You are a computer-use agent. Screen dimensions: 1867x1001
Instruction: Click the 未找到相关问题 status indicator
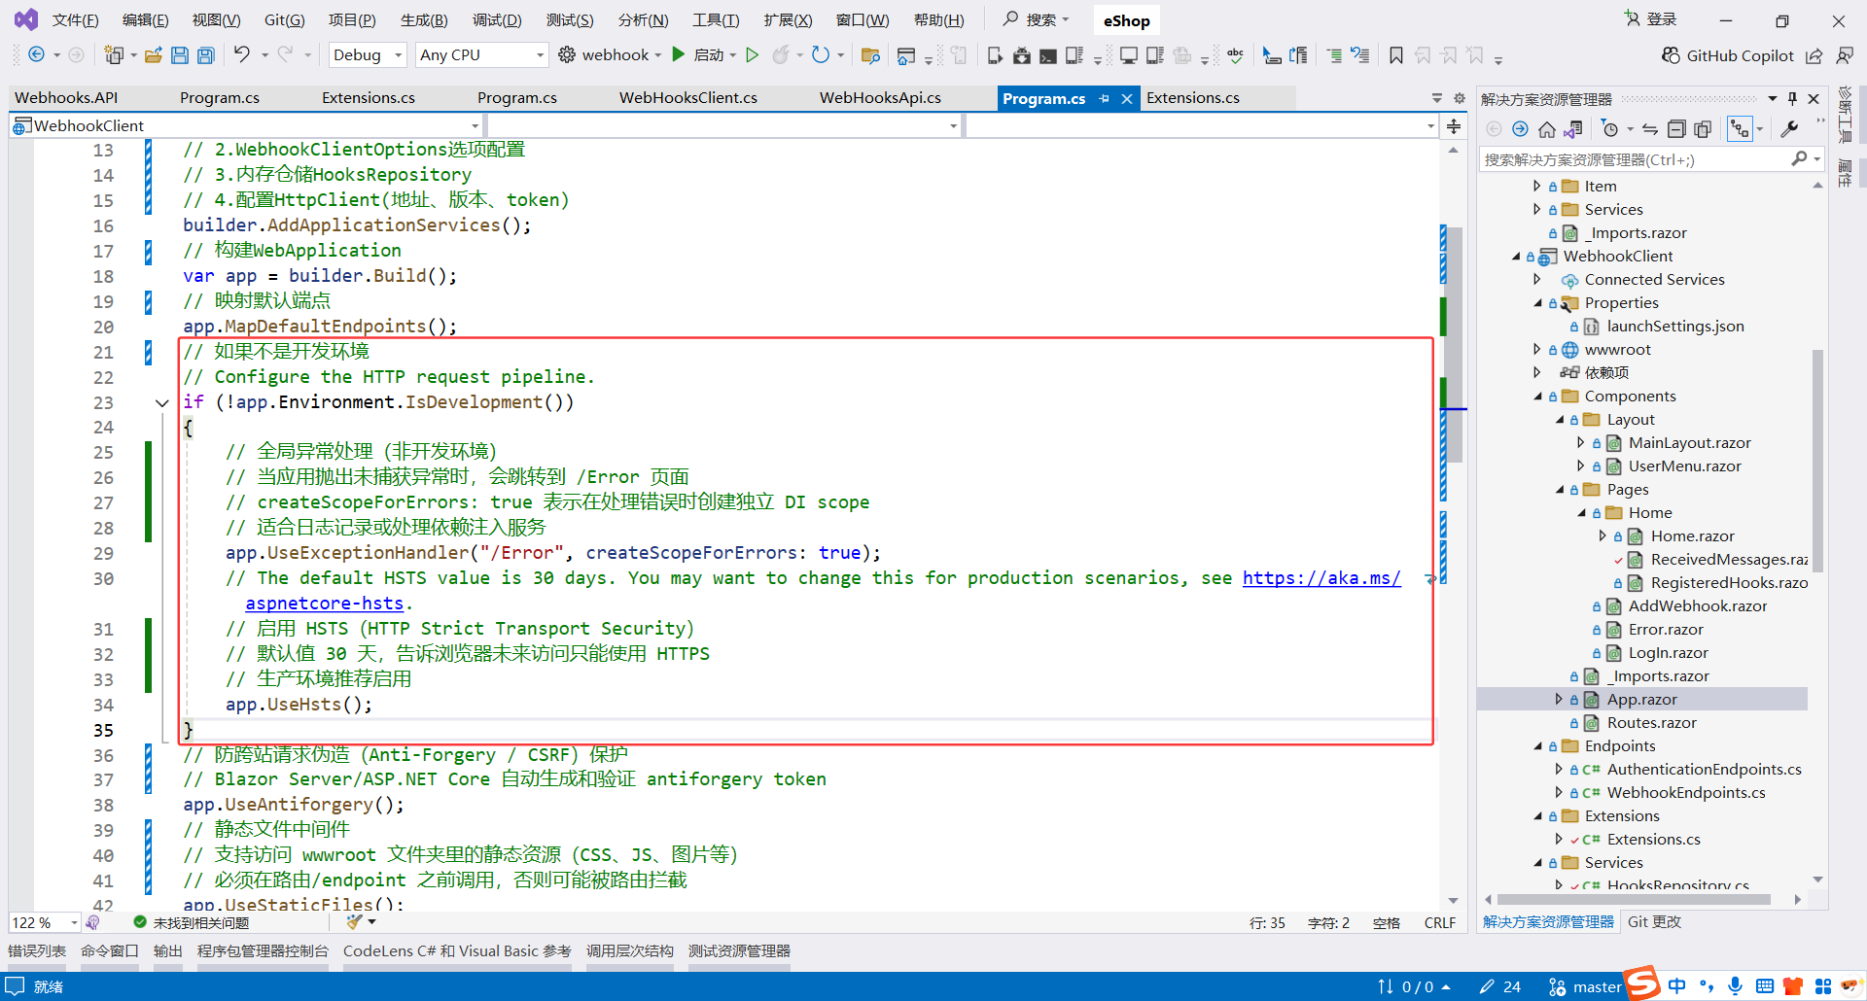coord(192,922)
